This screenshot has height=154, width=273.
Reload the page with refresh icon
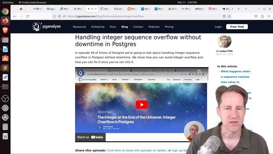click(x=27, y=16)
